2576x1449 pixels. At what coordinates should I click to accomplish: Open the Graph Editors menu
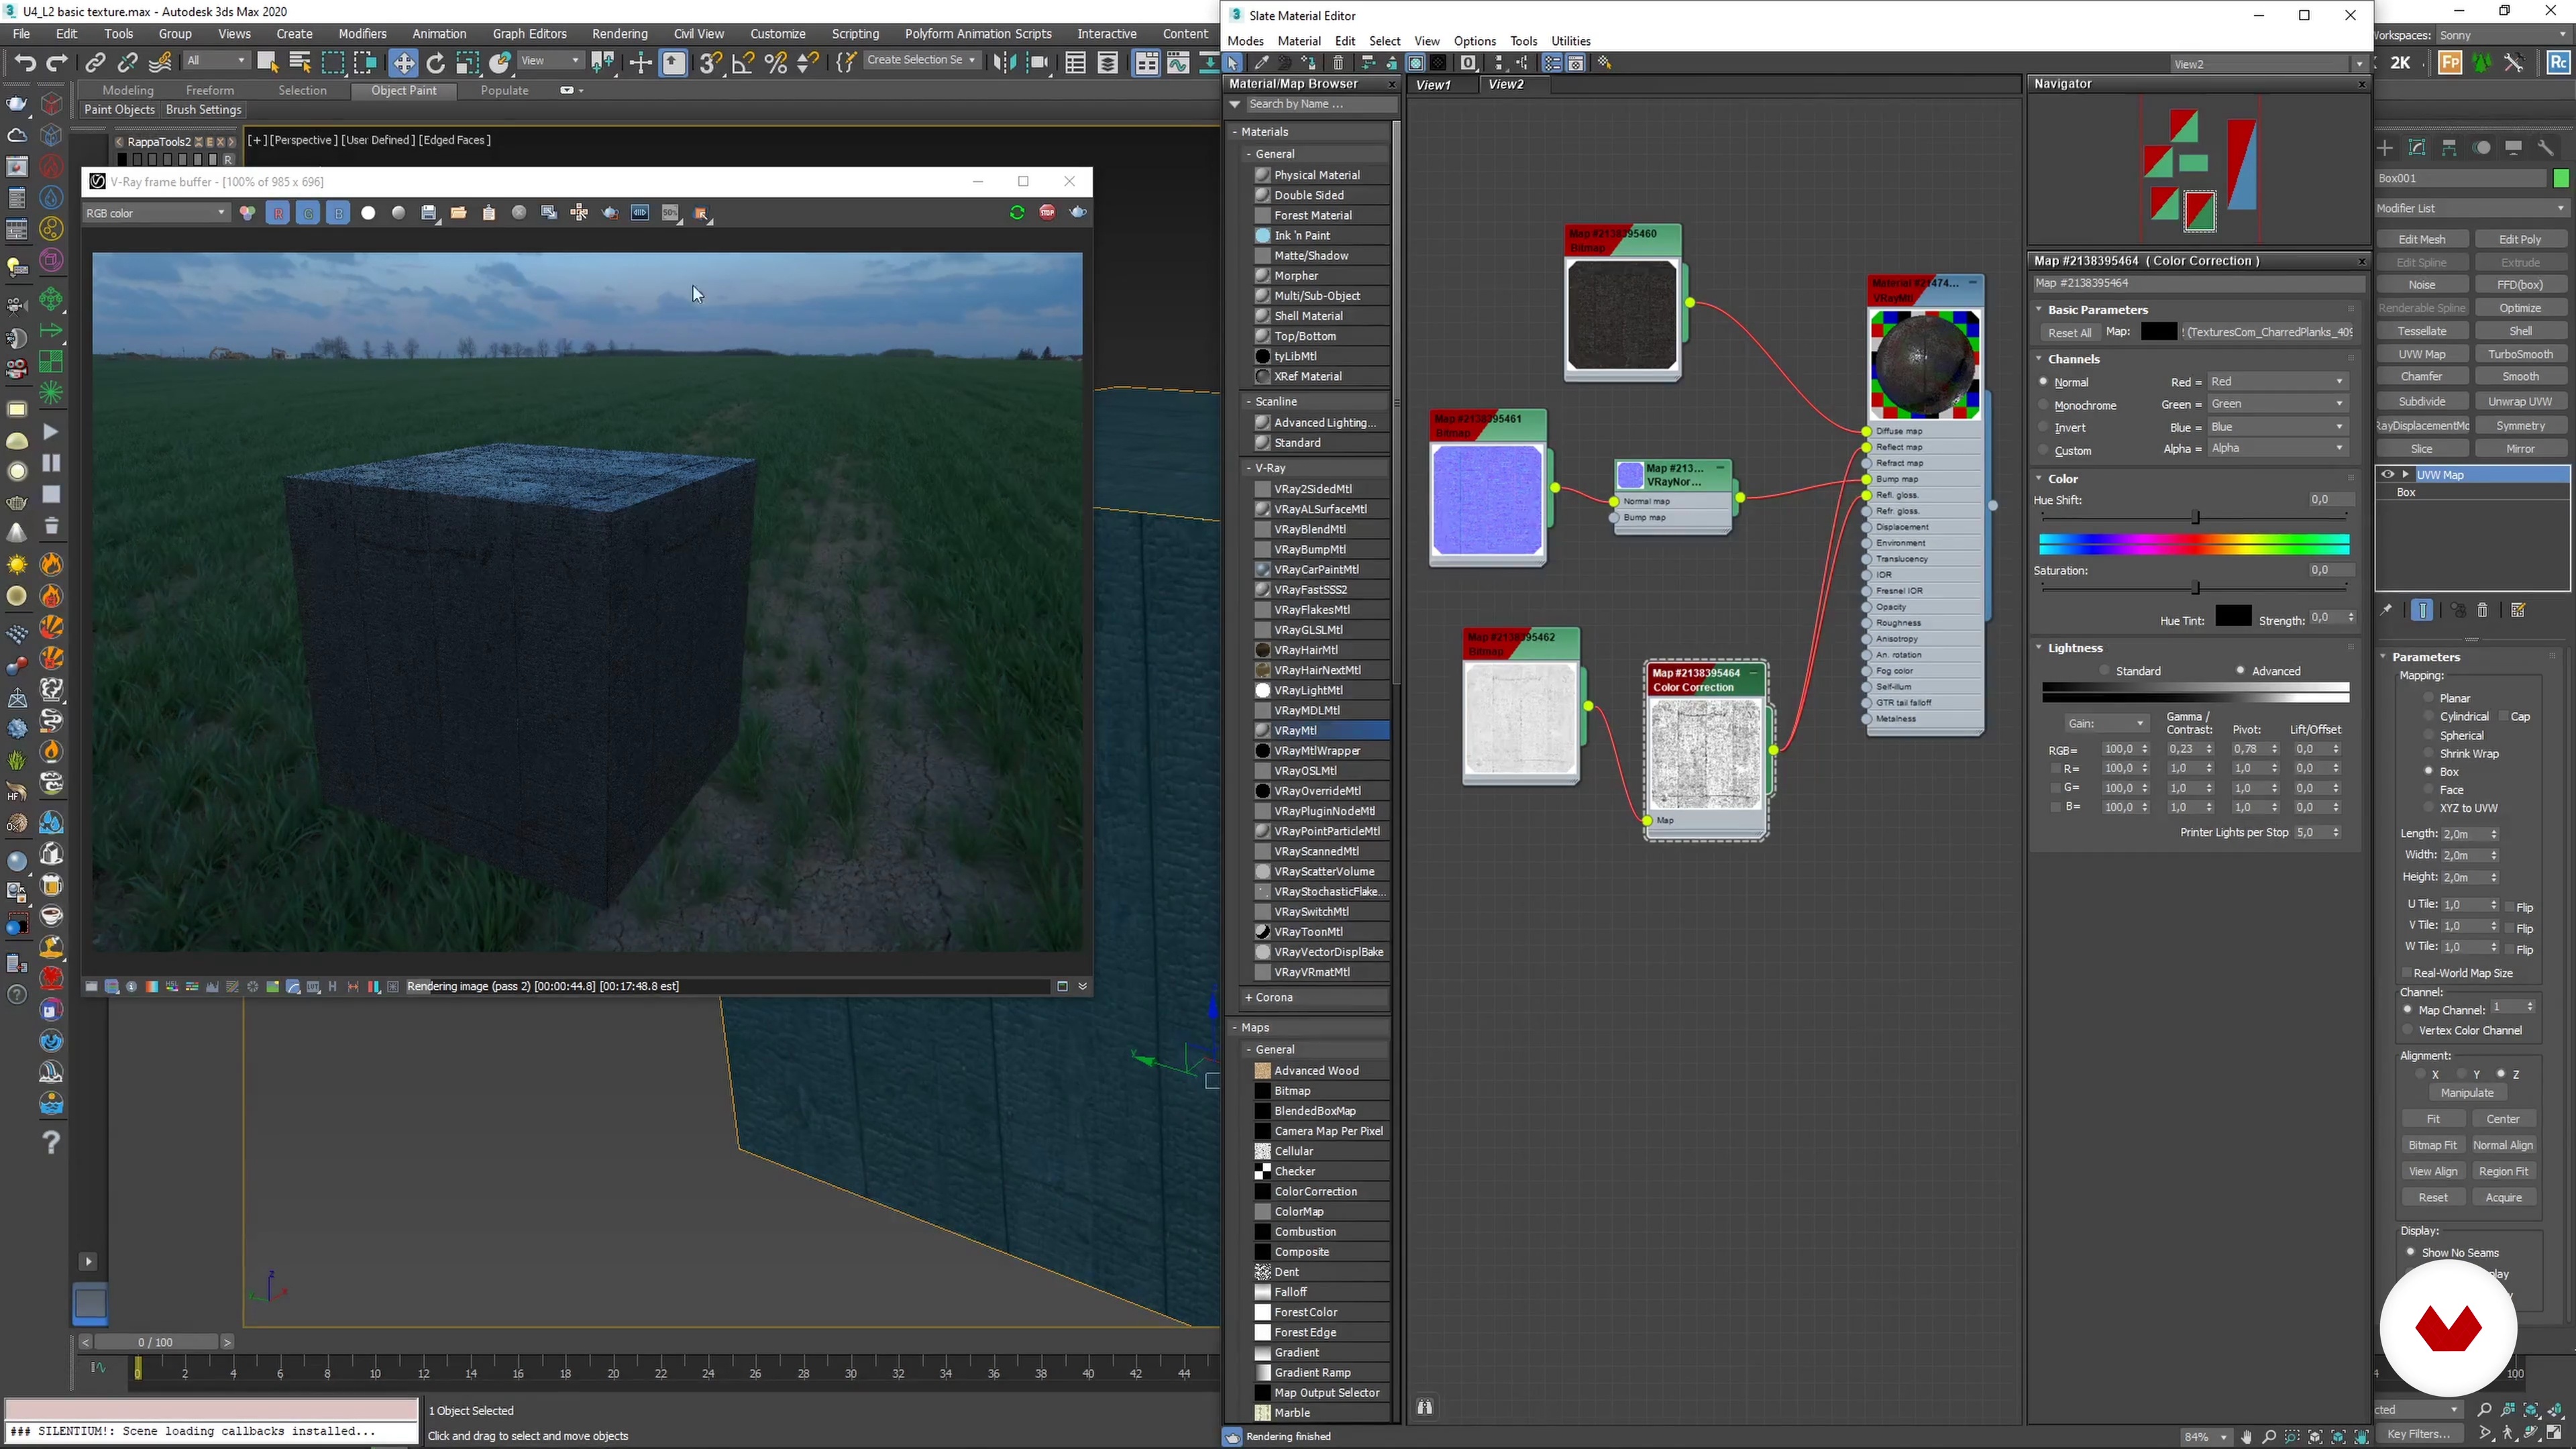[529, 34]
